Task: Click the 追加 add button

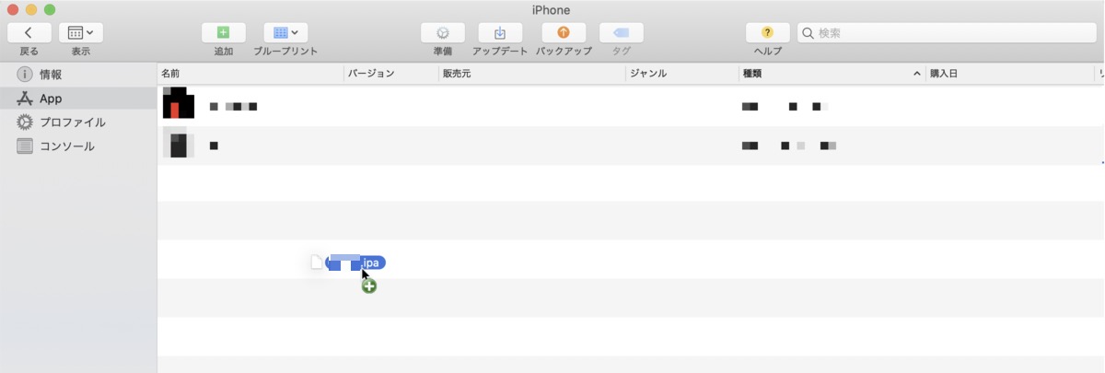Action: pos(224,33)
